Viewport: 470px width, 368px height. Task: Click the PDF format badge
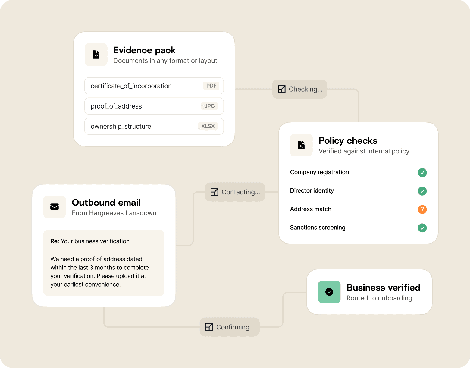(x=211, y=86)
